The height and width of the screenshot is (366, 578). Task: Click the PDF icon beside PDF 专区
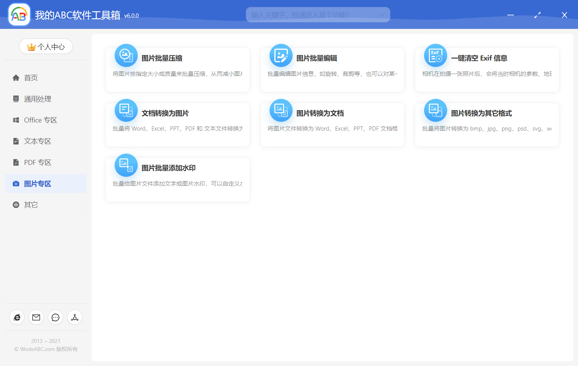click(x=16, y=163)
